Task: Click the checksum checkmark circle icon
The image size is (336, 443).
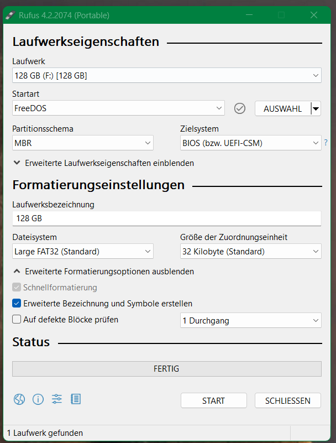Action: coord(240,108)
